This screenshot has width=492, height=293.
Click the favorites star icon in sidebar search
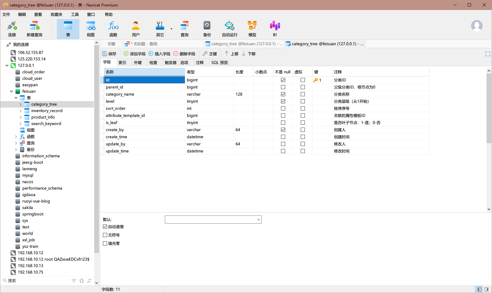pos(82,281)
